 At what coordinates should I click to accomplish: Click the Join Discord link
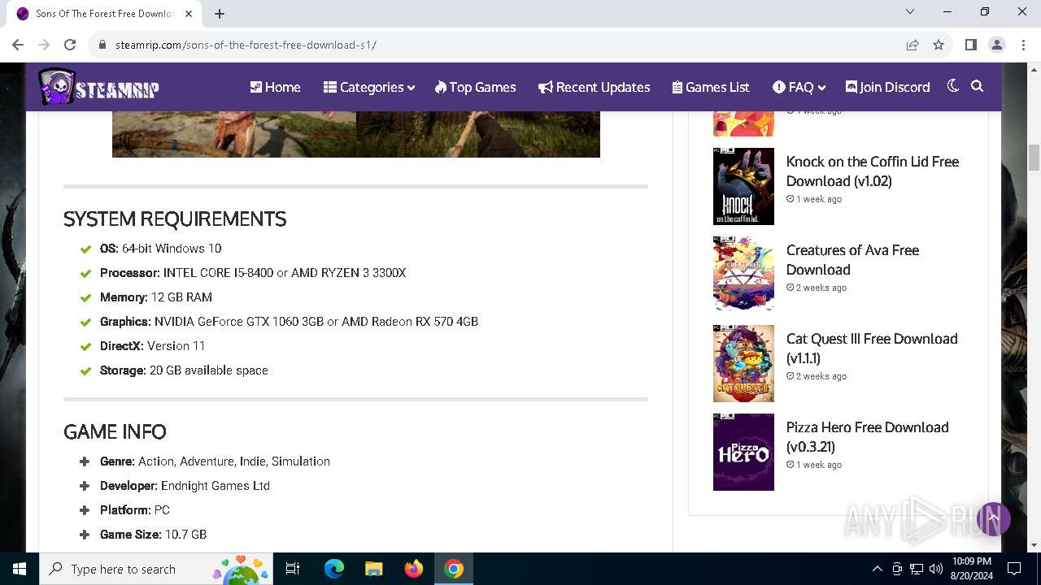click(887, 87)
